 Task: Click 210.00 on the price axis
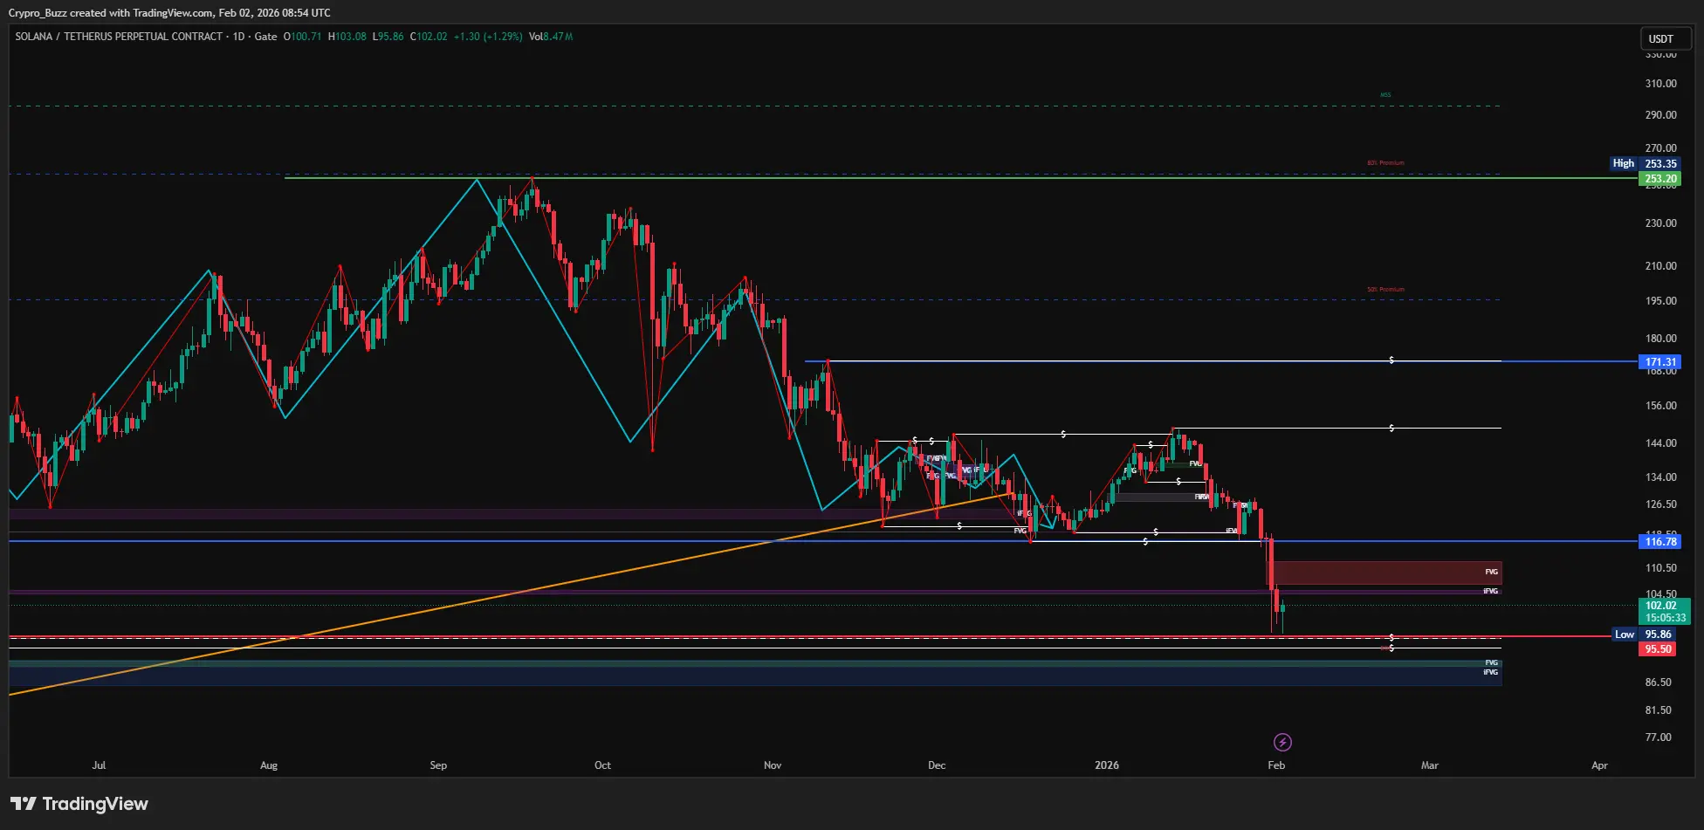pyautogui.click(x=1660, y=266)
